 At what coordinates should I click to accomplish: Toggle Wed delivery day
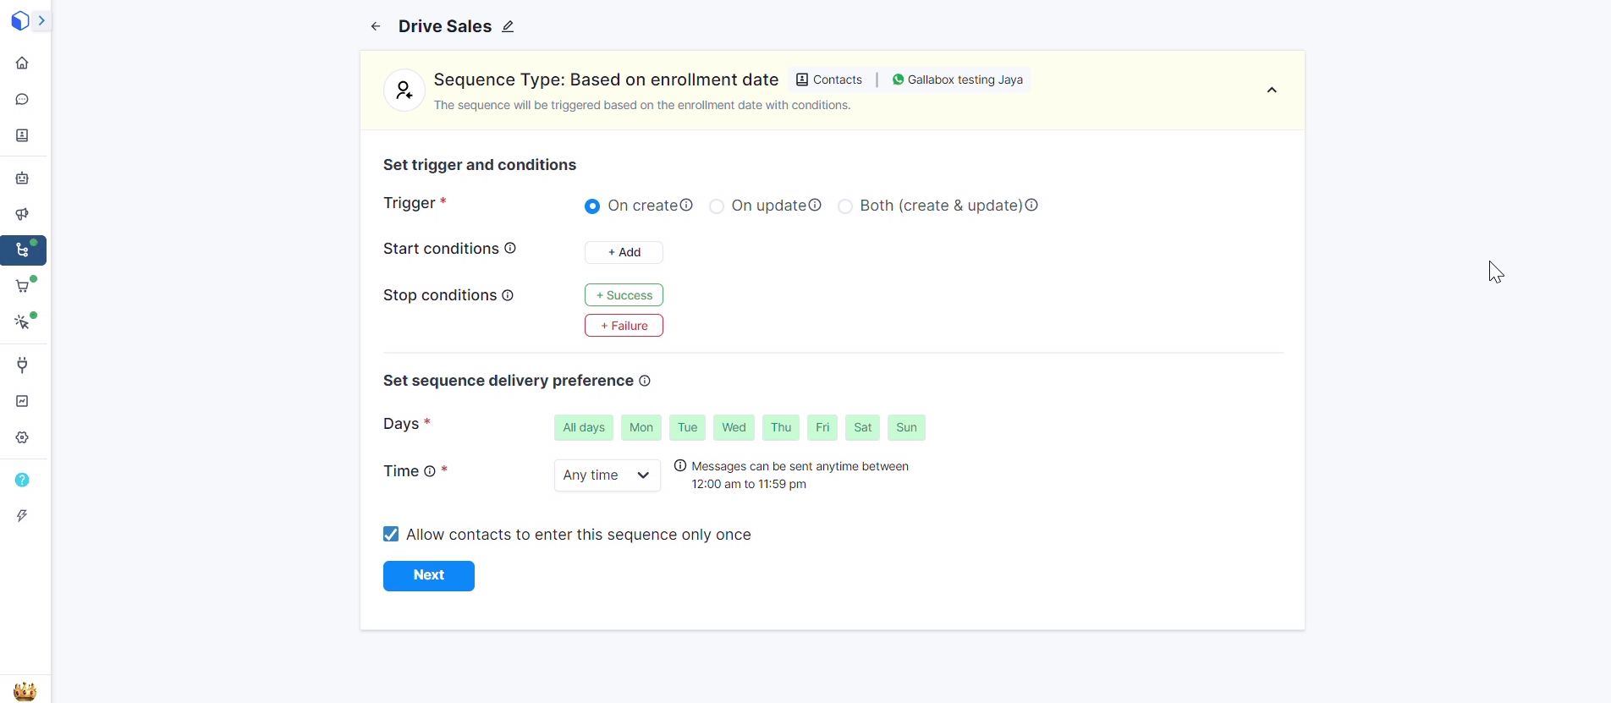734,427
